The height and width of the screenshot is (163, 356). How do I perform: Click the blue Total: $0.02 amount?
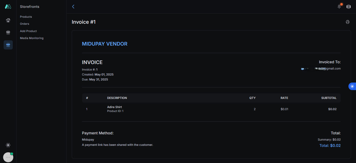[x=330, y=146]
